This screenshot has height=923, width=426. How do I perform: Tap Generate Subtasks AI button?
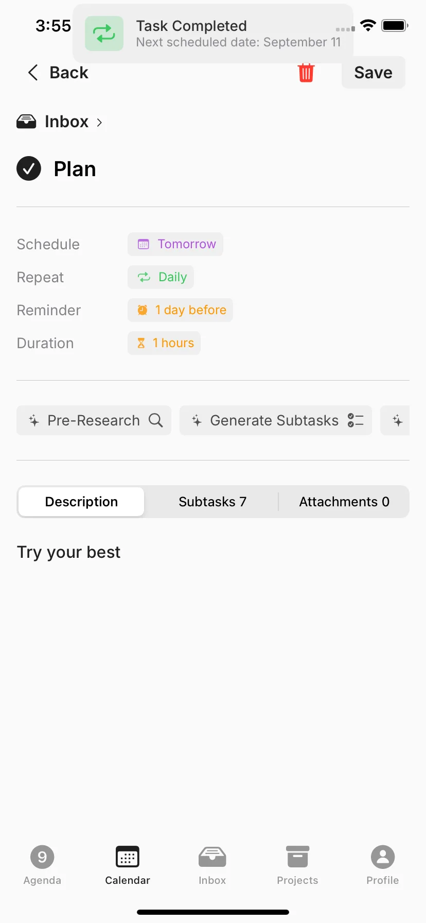(276, 420)
